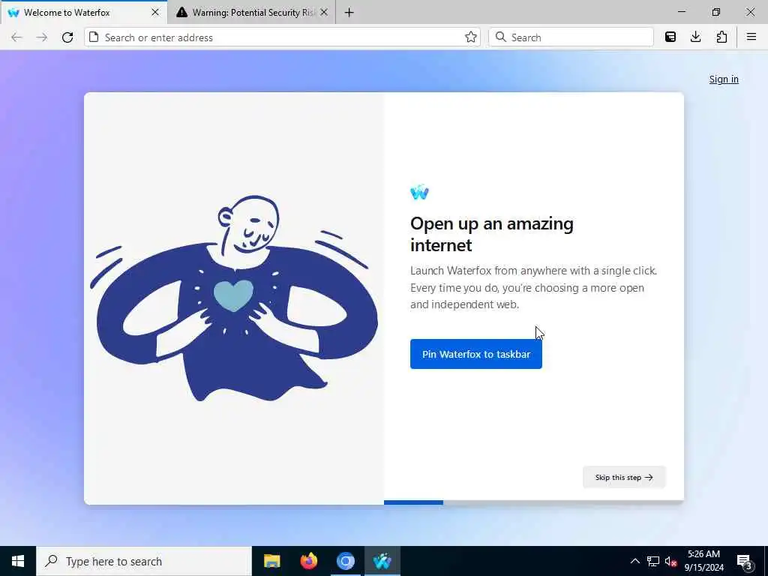
Task: Click the heading 'Open up an amazing internet'
Action: (492, 234)
